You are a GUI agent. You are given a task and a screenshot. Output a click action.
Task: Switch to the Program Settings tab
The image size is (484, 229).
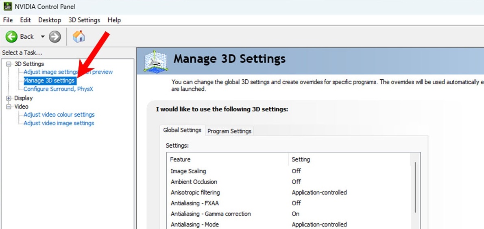pos(229,131)
